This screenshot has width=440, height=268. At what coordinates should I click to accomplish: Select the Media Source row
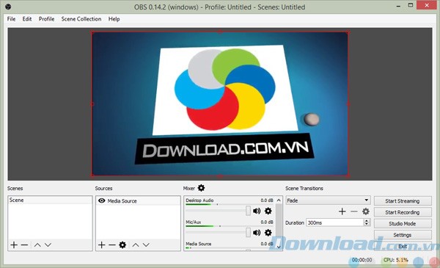138,201
